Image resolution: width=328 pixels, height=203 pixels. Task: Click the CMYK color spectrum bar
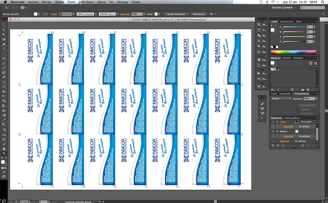[x=293, y=52]
